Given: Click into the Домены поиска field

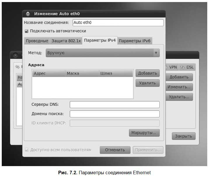Looking at the screenshot, I should (115, 114).
